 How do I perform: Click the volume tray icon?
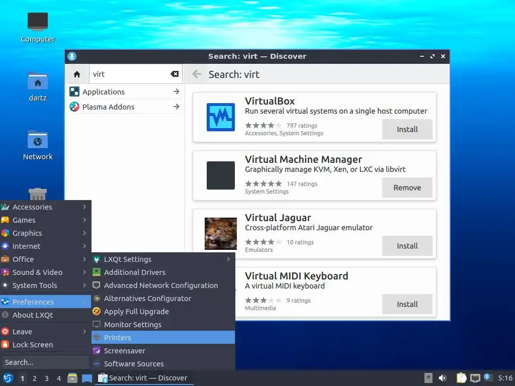443,378
